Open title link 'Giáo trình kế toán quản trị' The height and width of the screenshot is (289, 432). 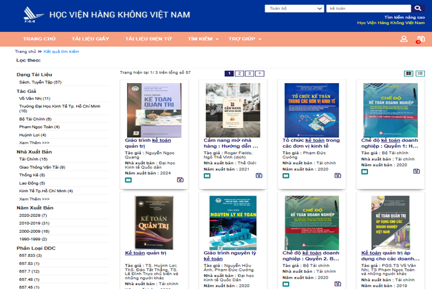click(x=148, y=143)
